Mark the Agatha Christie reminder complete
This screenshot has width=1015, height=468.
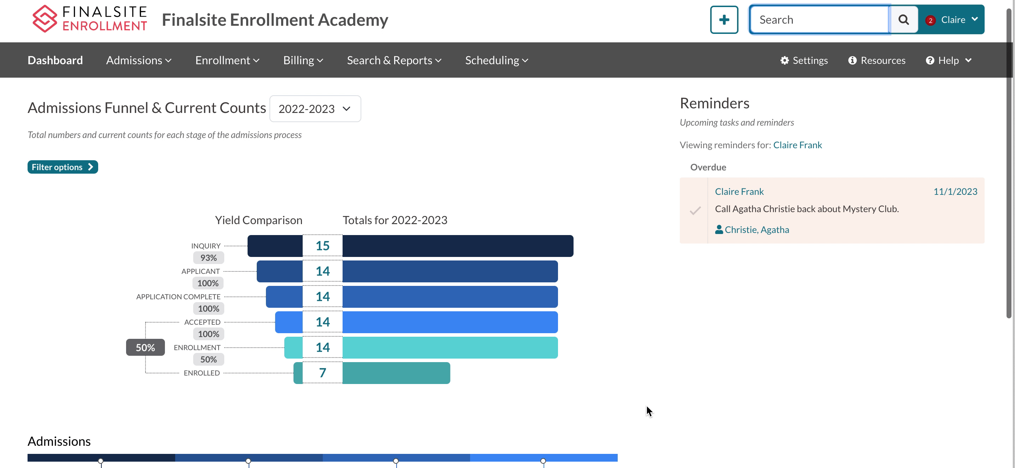695,211
